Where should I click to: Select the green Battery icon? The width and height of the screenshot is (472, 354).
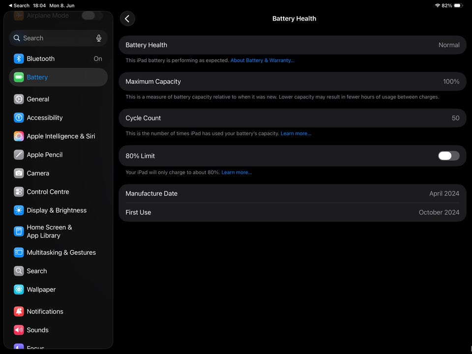19,77
